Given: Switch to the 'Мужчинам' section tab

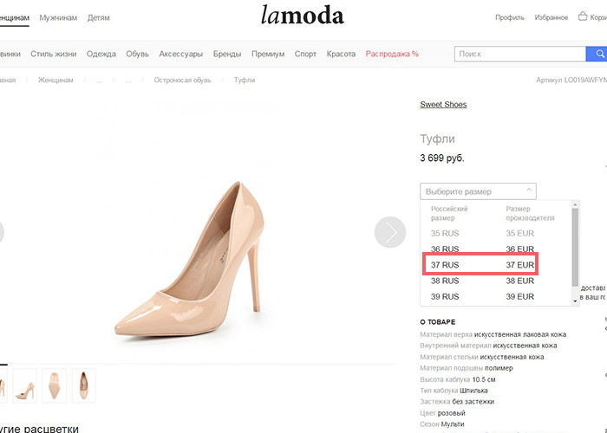Looking at the screenshot, I should (x=58, y=17).
